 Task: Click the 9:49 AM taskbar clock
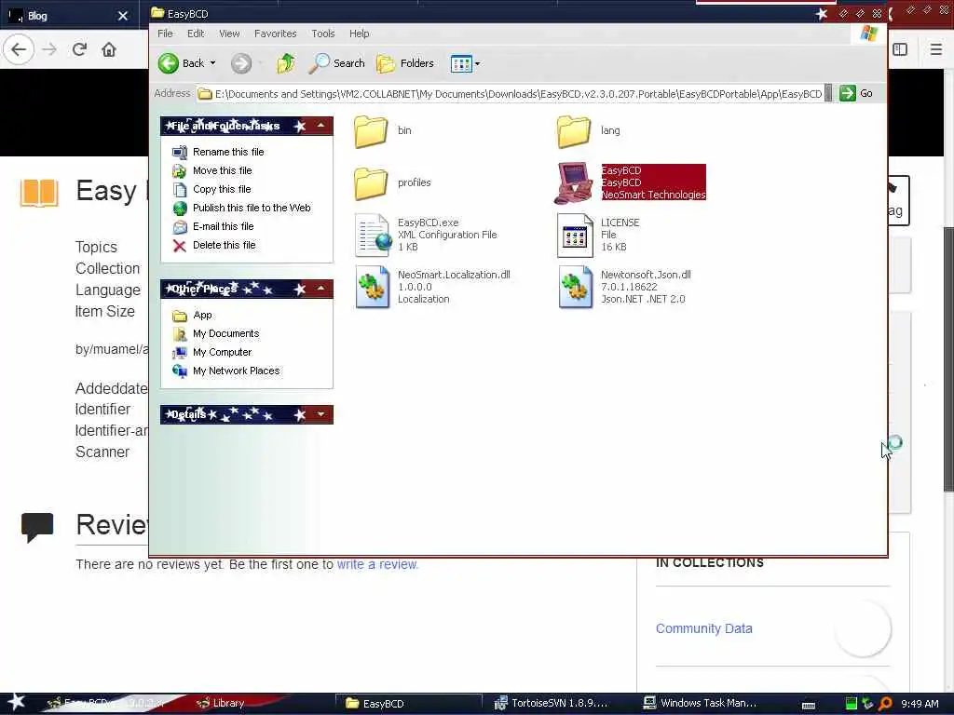(x=920, y=704)
